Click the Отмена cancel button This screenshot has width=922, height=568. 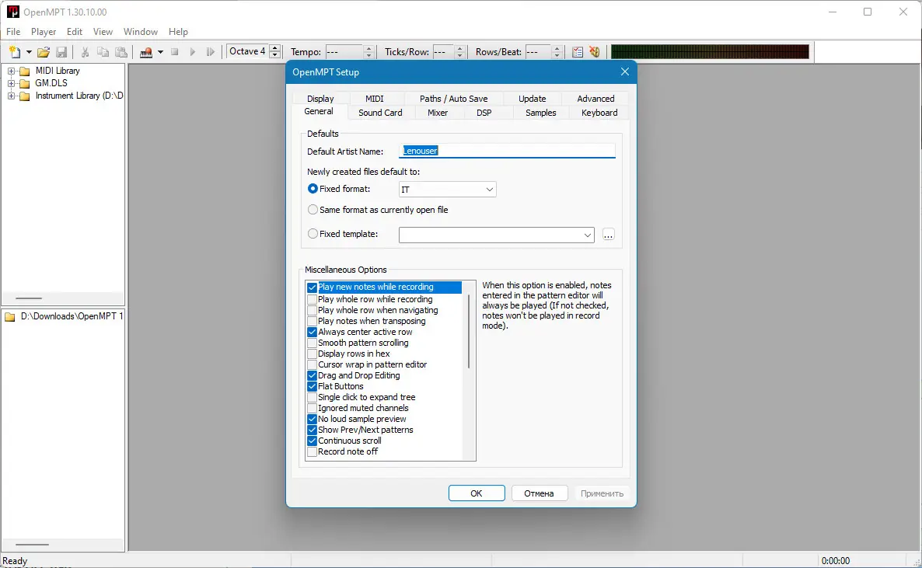coord(540,493)
